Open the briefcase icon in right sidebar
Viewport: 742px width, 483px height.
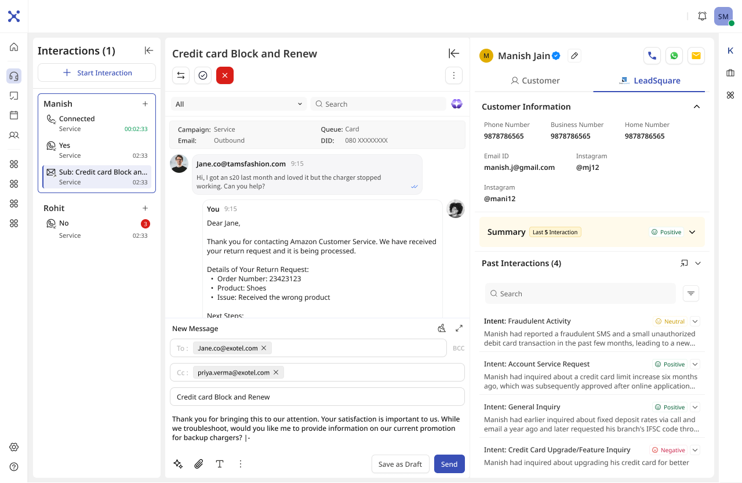tap(730, 73)
